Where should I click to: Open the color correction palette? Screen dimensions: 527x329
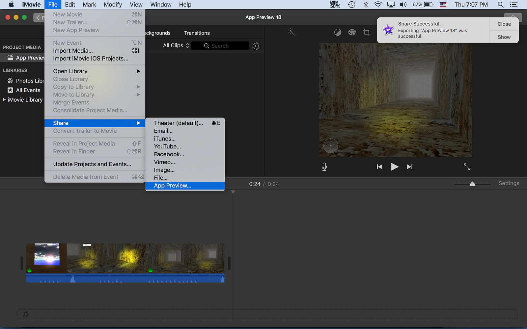point(352,32)
